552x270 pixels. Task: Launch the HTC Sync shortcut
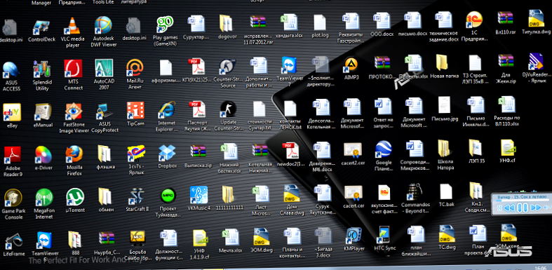(x=384, y=238)
